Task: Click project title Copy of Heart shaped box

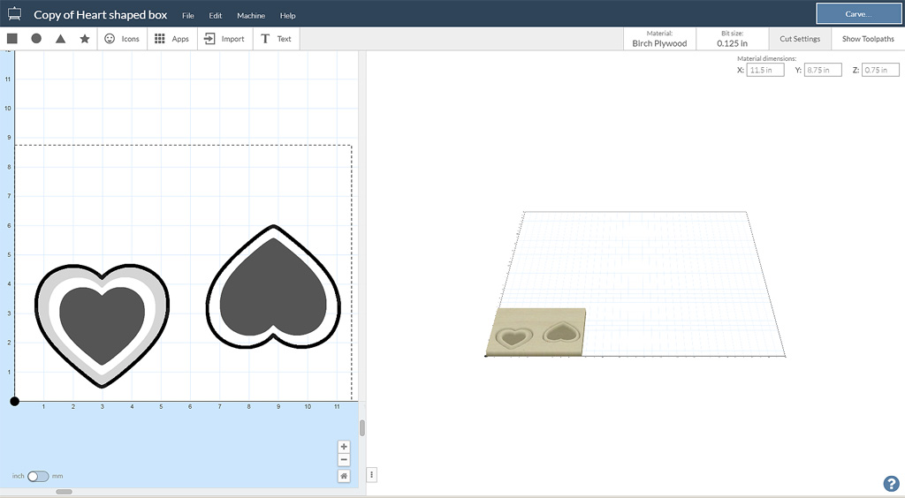Action: [101, 15]
